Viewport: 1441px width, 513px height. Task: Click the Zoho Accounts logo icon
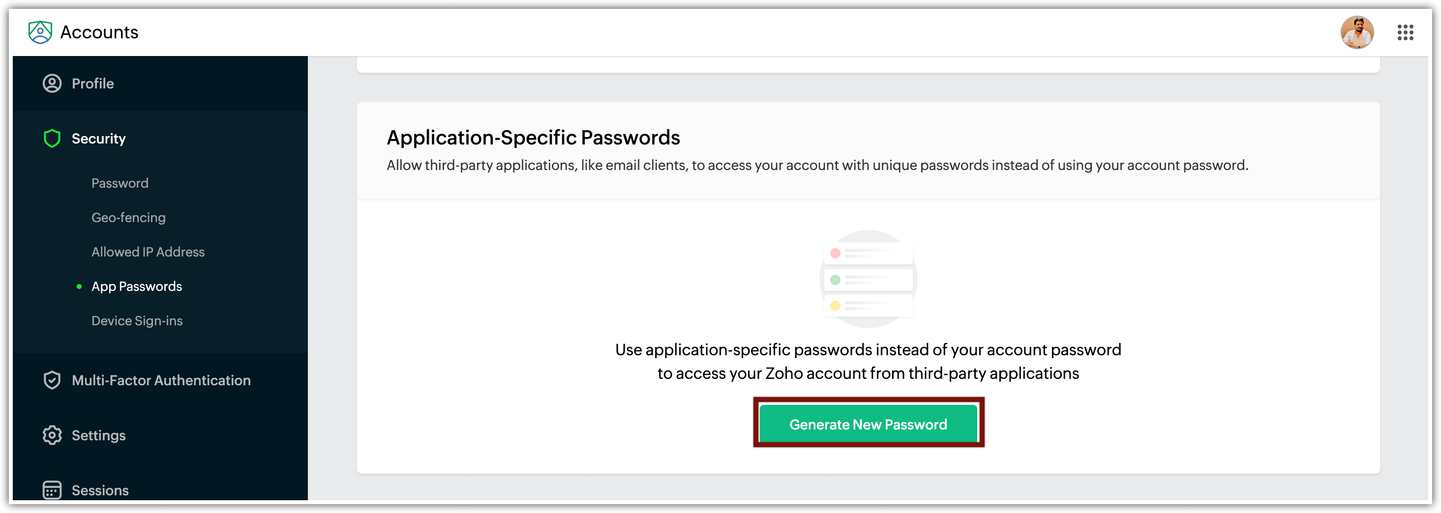coord(40,32)
